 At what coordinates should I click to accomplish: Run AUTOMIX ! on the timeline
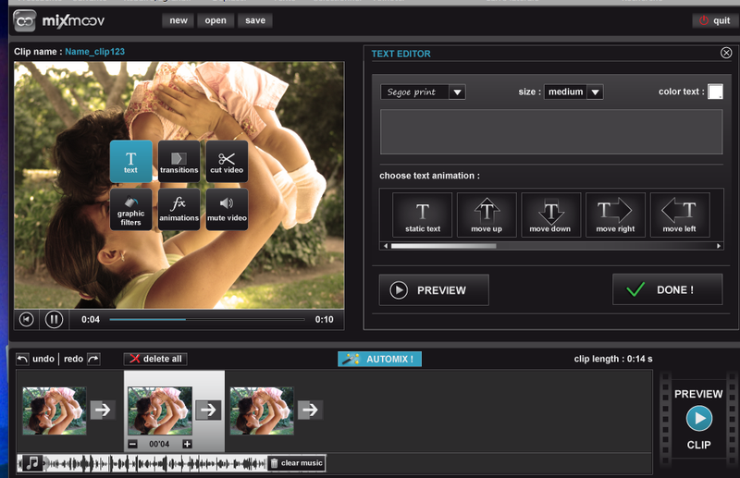click(379, 359)
